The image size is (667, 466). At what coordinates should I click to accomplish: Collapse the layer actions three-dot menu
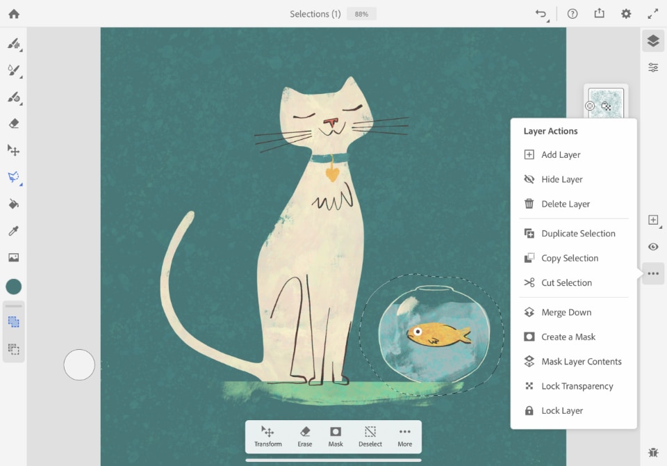[653, 274]
